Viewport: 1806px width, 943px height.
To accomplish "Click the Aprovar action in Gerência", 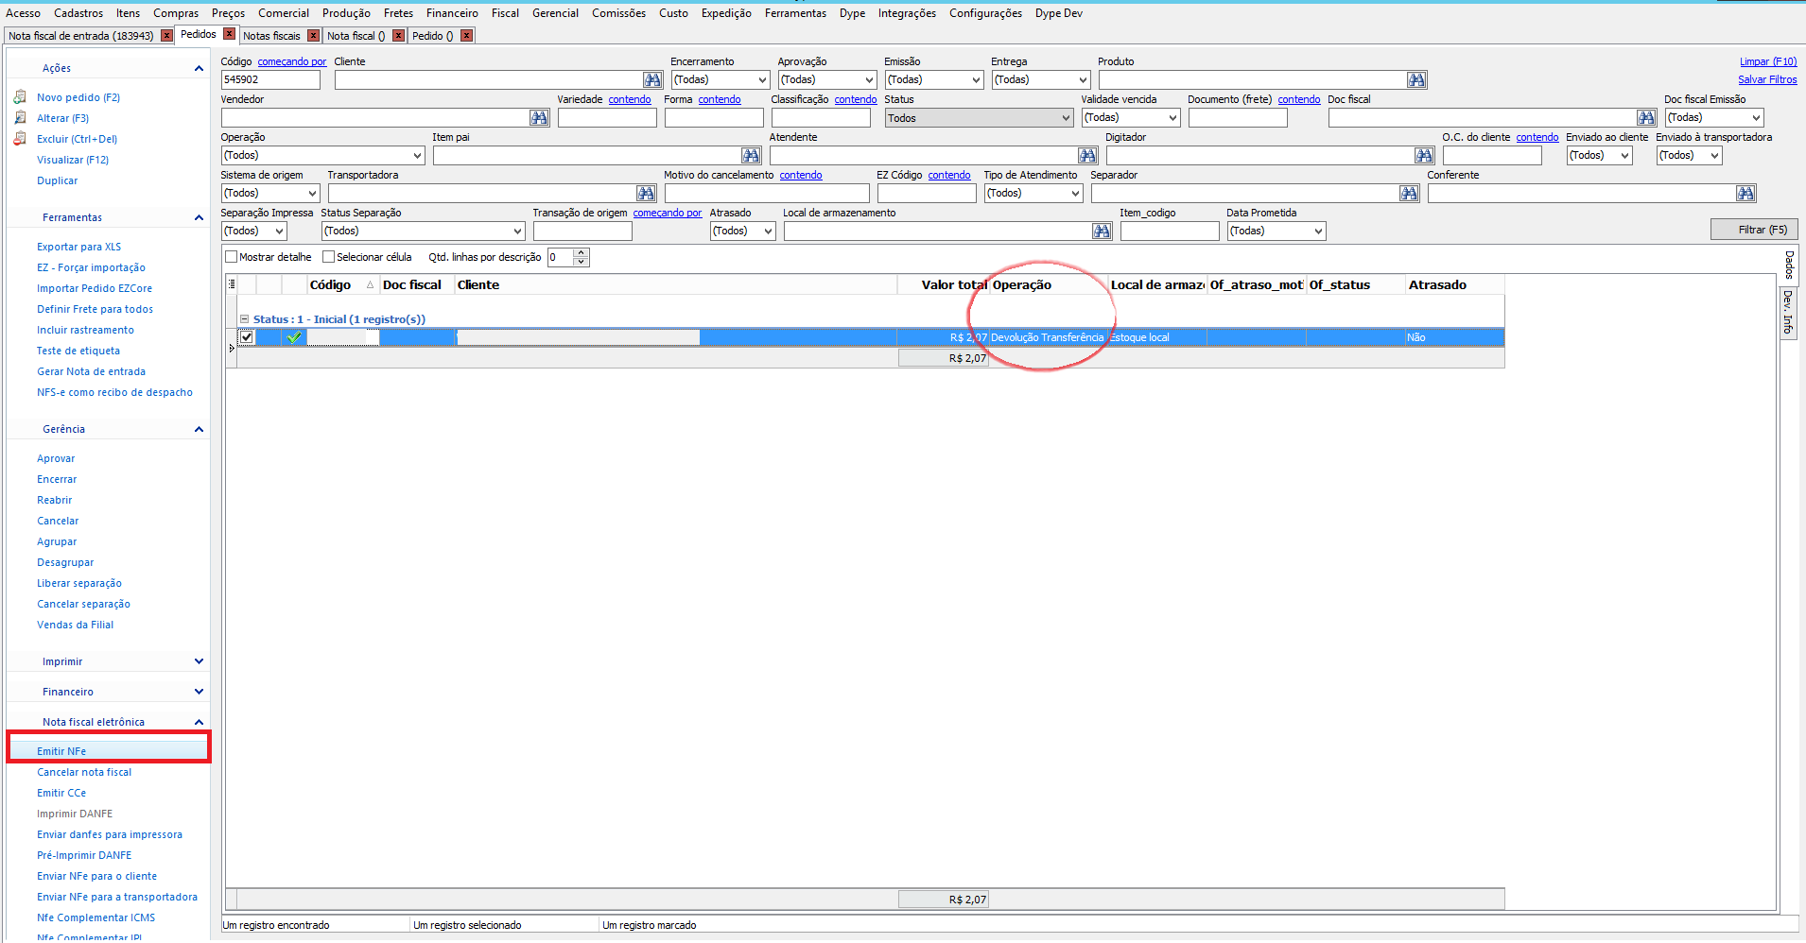I will [x=56, y=458].
